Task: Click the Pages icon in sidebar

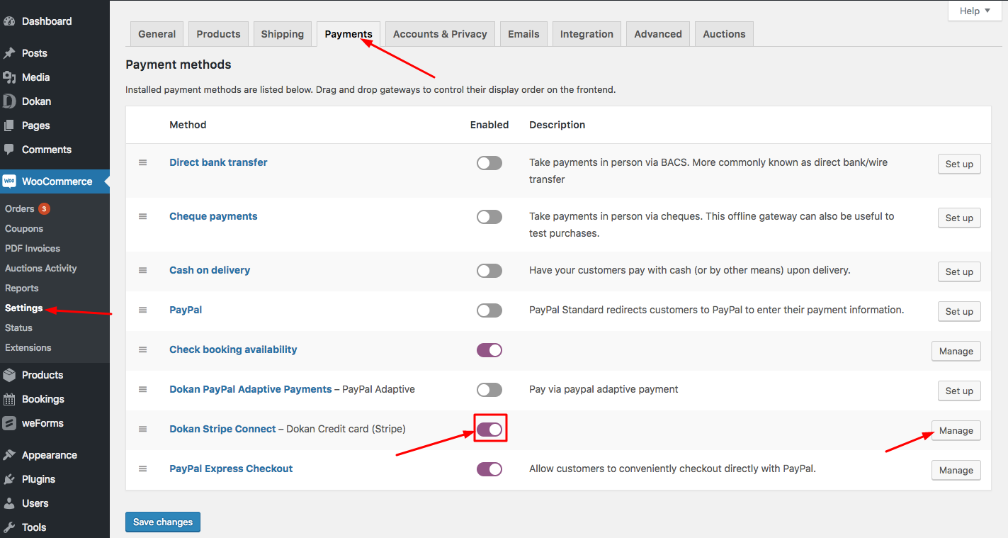Action: [x=9, y=125]
